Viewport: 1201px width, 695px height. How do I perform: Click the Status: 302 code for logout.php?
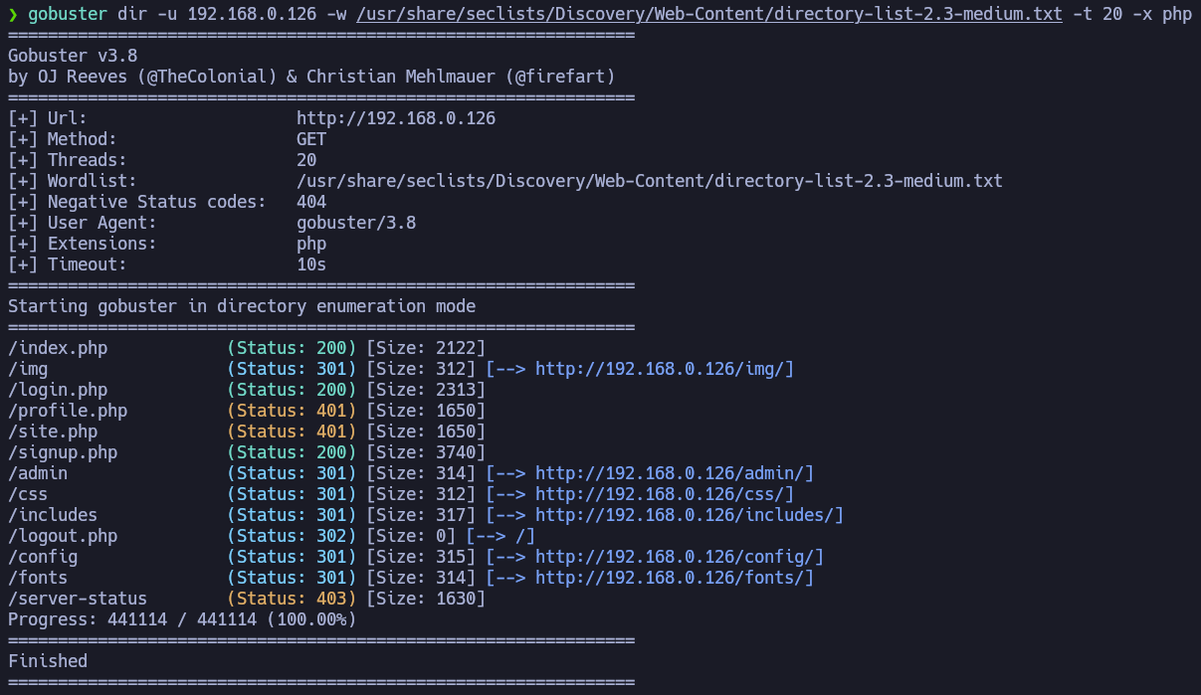click(x=292, y=536)
